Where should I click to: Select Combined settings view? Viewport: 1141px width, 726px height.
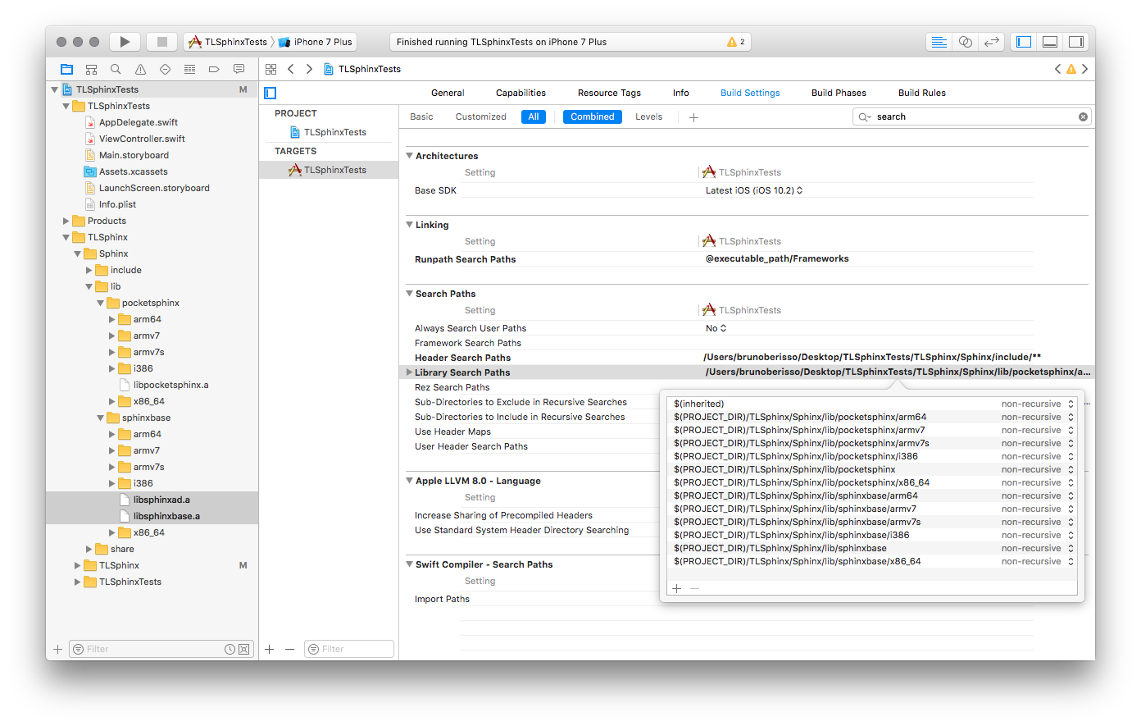coord(593,116)
